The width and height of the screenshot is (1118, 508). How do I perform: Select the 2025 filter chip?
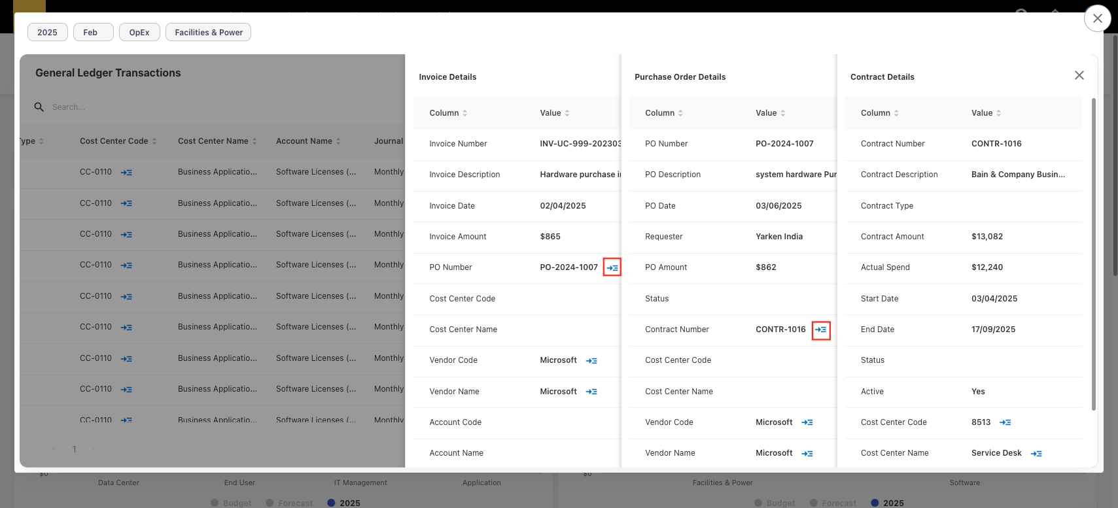[47, 32]
